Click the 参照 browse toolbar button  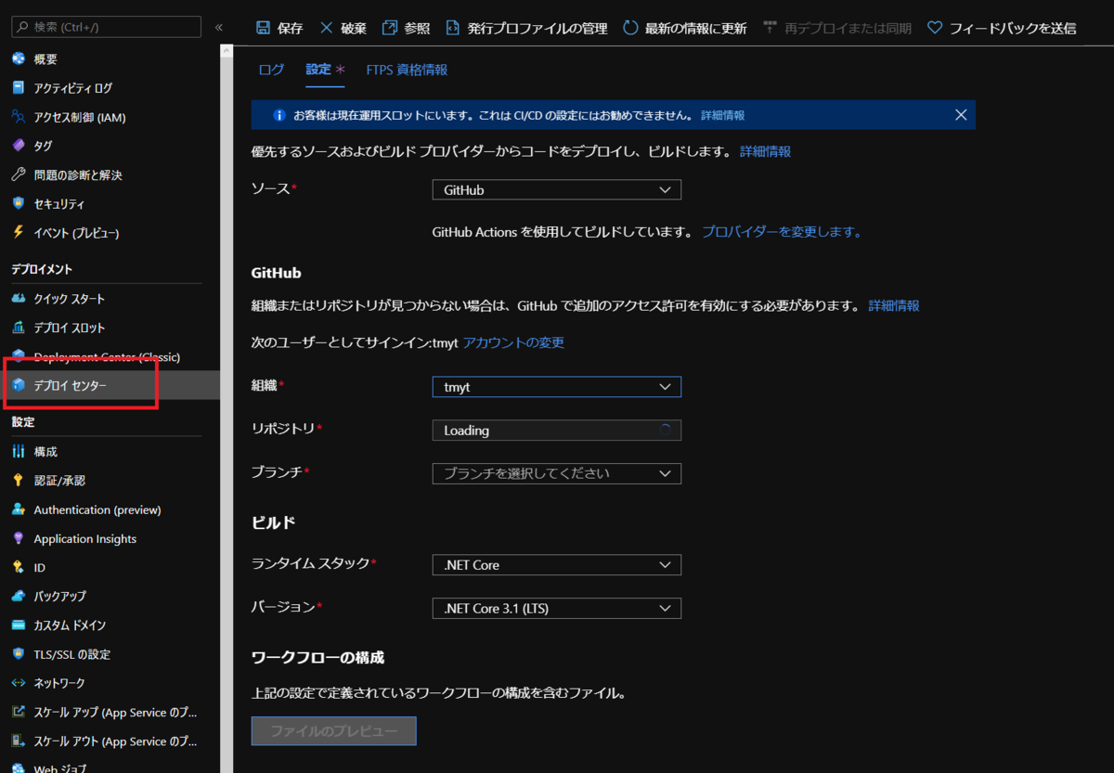tap(406, 28)
